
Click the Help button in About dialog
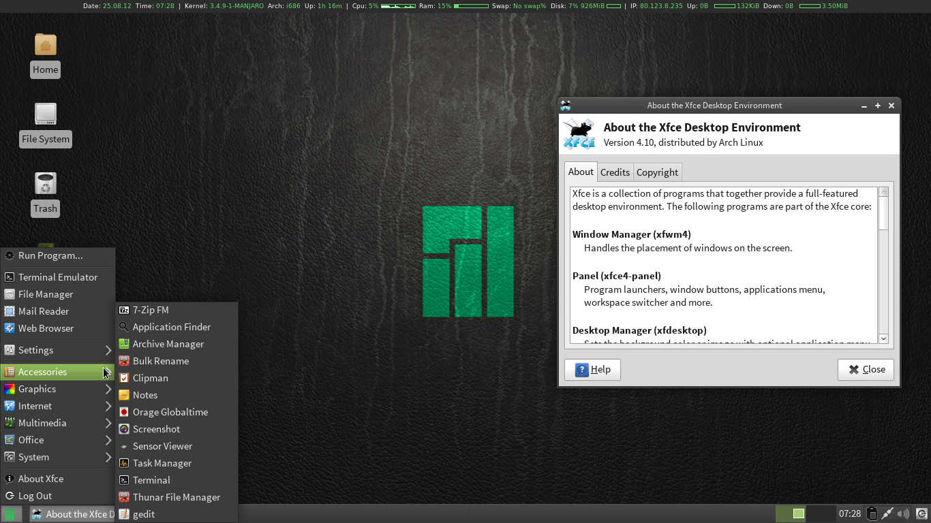pos(592,369)
